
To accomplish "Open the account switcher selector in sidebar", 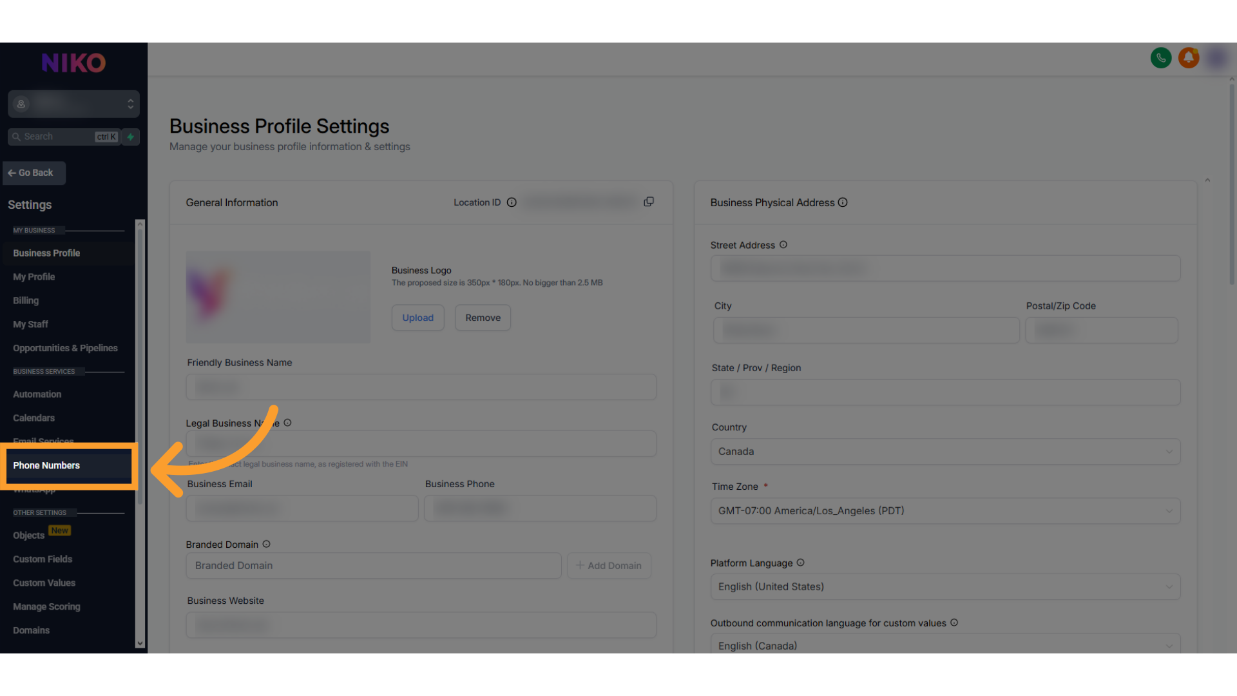I will coord(73,104).
